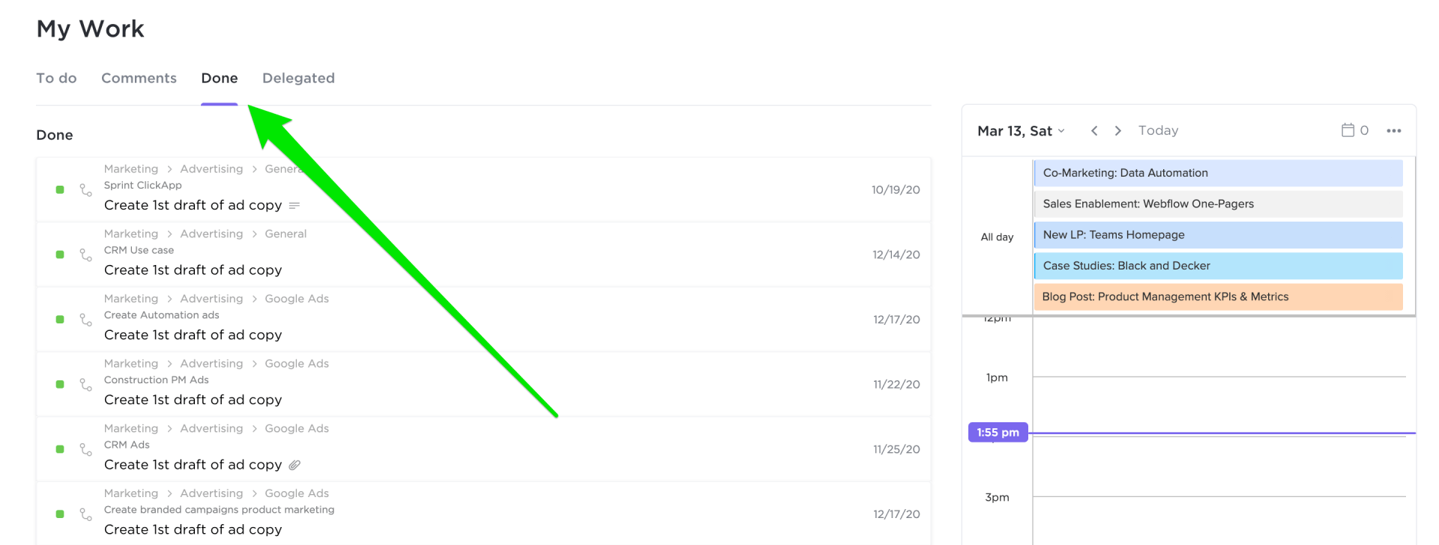Click description icon next to first ad copy task

(295, 205)
